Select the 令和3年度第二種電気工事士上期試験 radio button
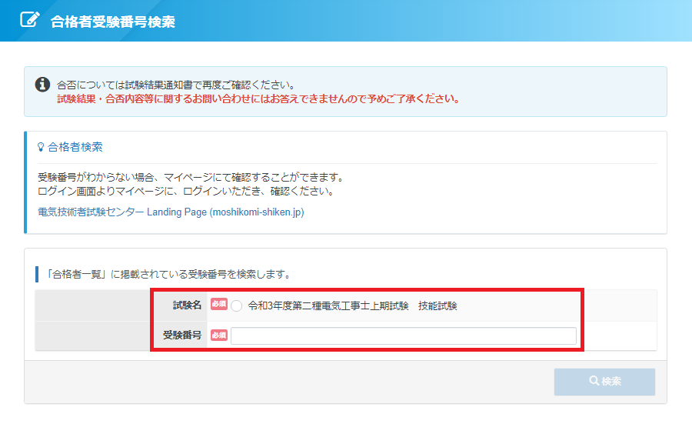 pyautogui.click(x=236, y=305)
